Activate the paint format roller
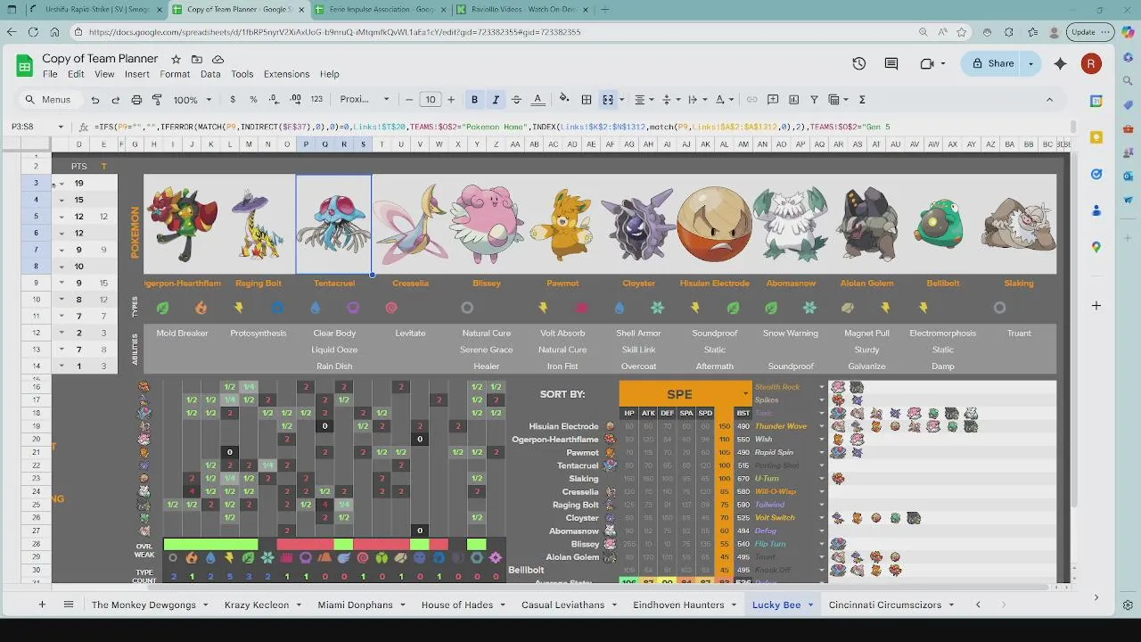 [x=157, y=100]
